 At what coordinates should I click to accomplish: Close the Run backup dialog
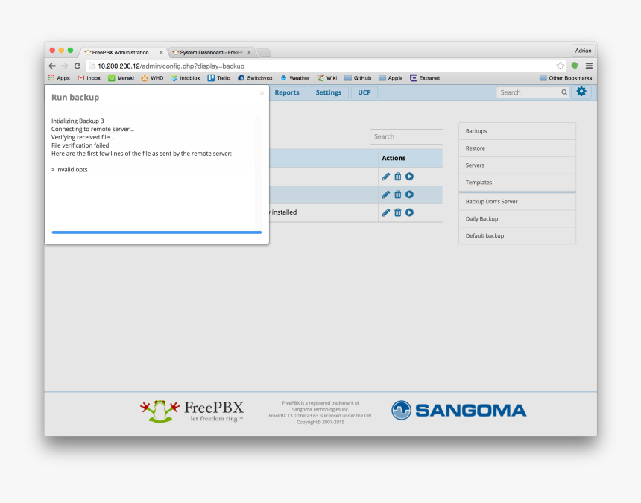(x=262, y=93)
